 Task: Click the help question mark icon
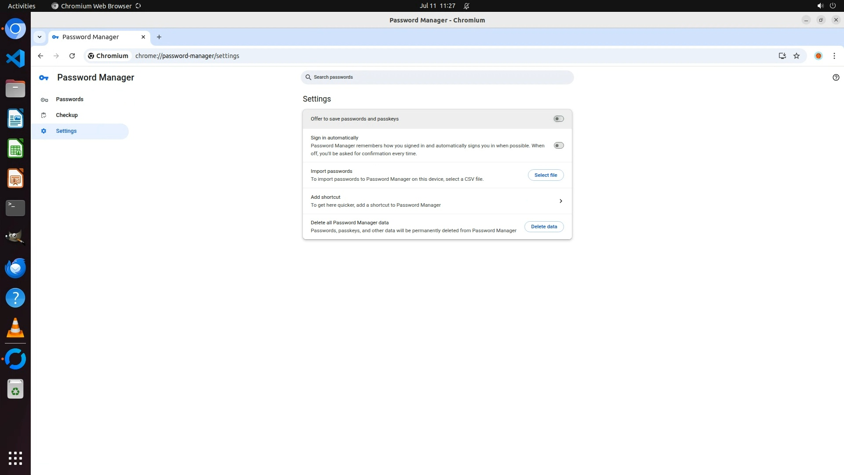[836, 77]
